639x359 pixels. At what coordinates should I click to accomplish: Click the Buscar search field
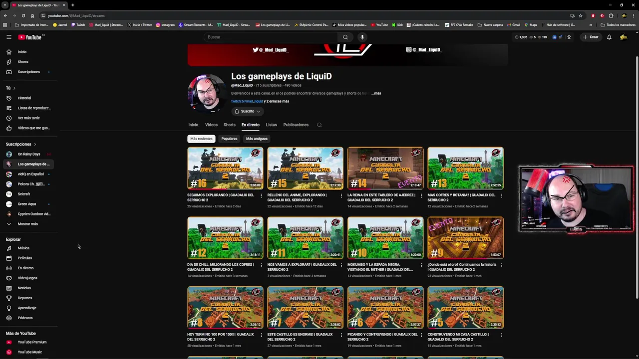coord(271,37)
